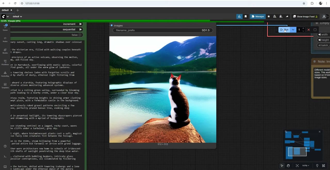Open the Templates sidebar panel

[5, 86]
